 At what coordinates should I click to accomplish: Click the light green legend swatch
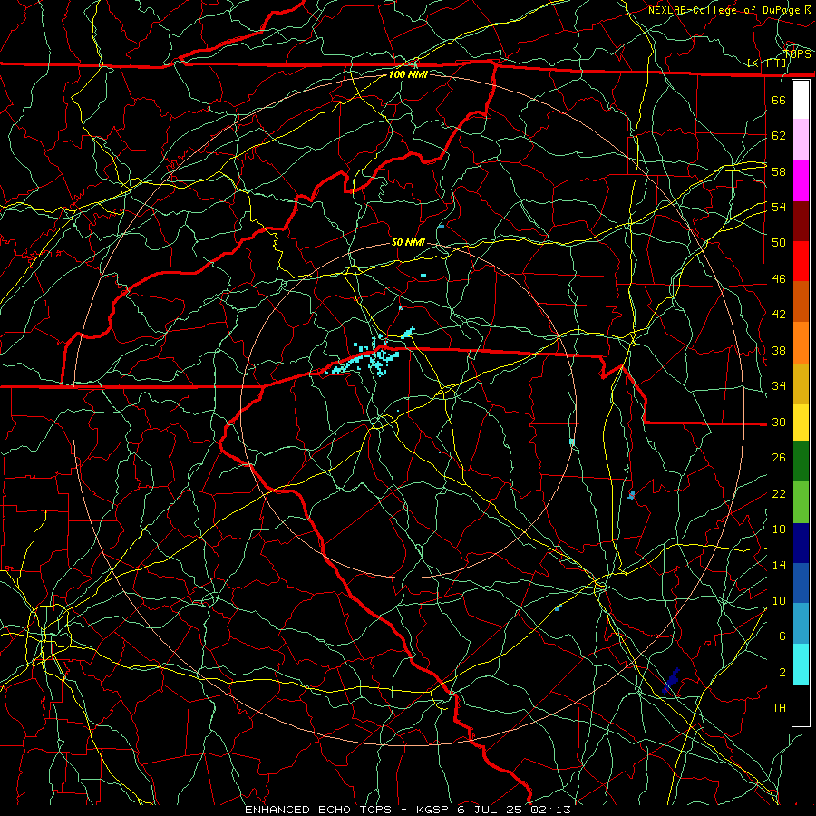pyautogui.click(x=801, y=502)
